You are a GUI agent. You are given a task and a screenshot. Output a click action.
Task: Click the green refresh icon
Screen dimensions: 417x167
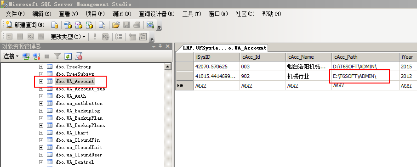click(x=68, y=56)
